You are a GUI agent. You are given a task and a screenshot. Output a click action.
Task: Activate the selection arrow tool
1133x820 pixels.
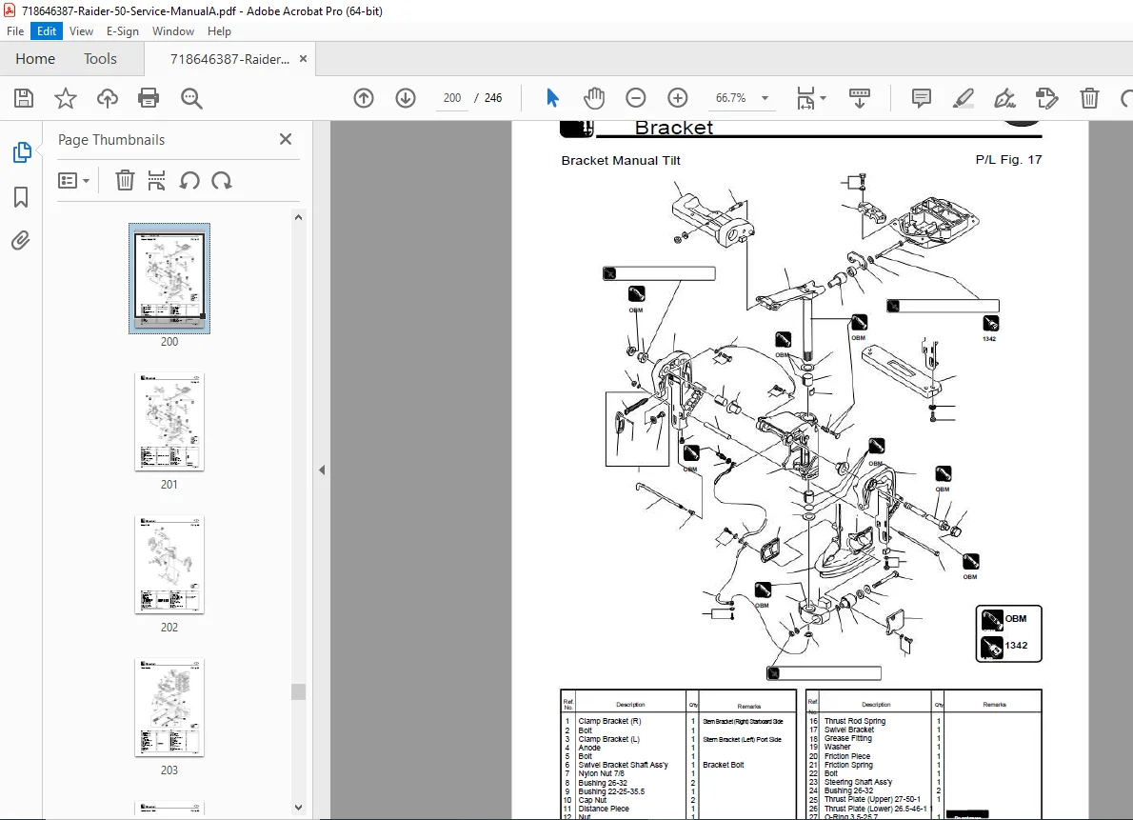[x=553, y=97]
